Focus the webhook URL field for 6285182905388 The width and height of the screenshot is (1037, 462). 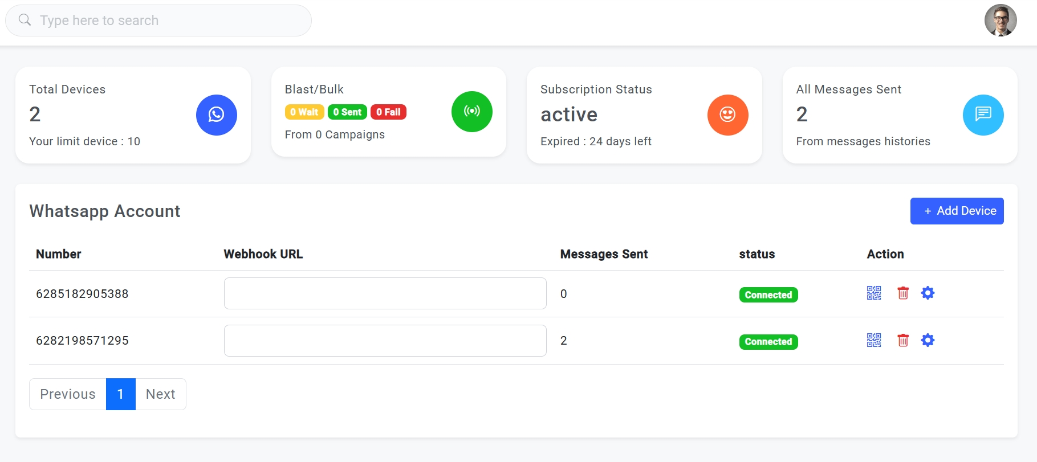click(385, 293)
